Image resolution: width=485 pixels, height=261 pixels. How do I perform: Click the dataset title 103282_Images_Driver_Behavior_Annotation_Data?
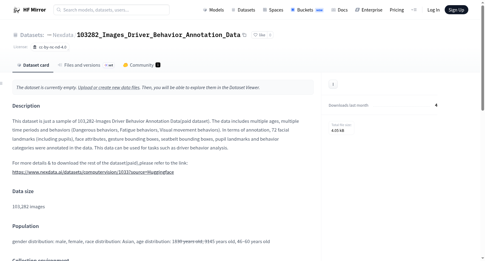(159, 35)
